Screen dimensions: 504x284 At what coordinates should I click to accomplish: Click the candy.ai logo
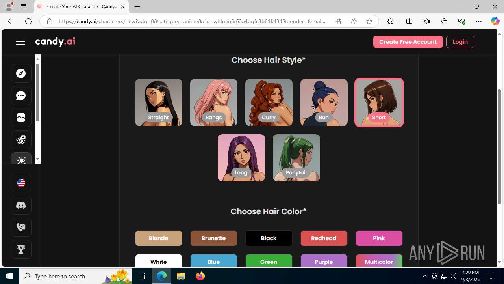55,41
